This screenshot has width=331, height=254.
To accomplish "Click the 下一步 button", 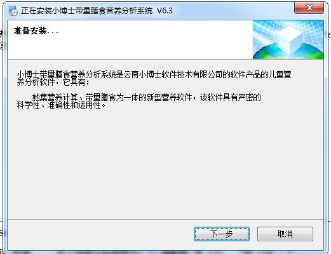I will coord(222,234).
